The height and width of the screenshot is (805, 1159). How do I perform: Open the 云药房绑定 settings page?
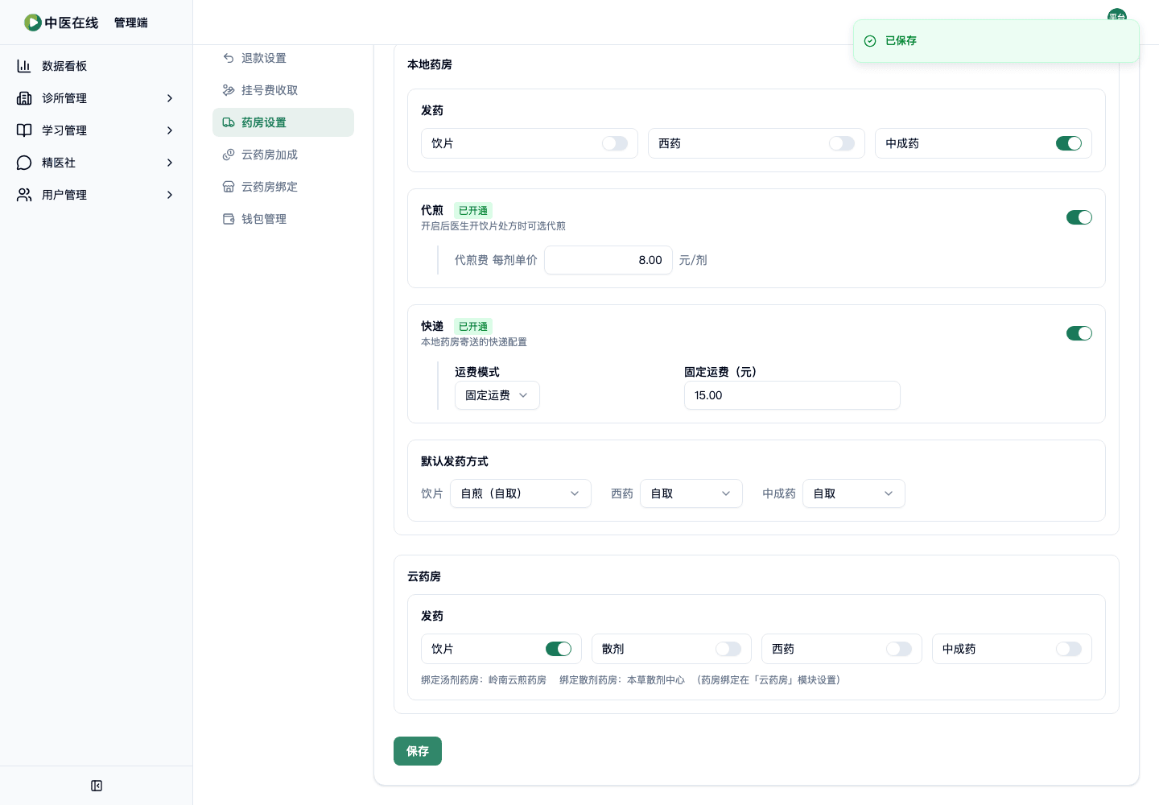283,187
